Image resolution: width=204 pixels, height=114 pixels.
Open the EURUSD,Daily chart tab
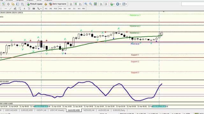click(119, 110)
